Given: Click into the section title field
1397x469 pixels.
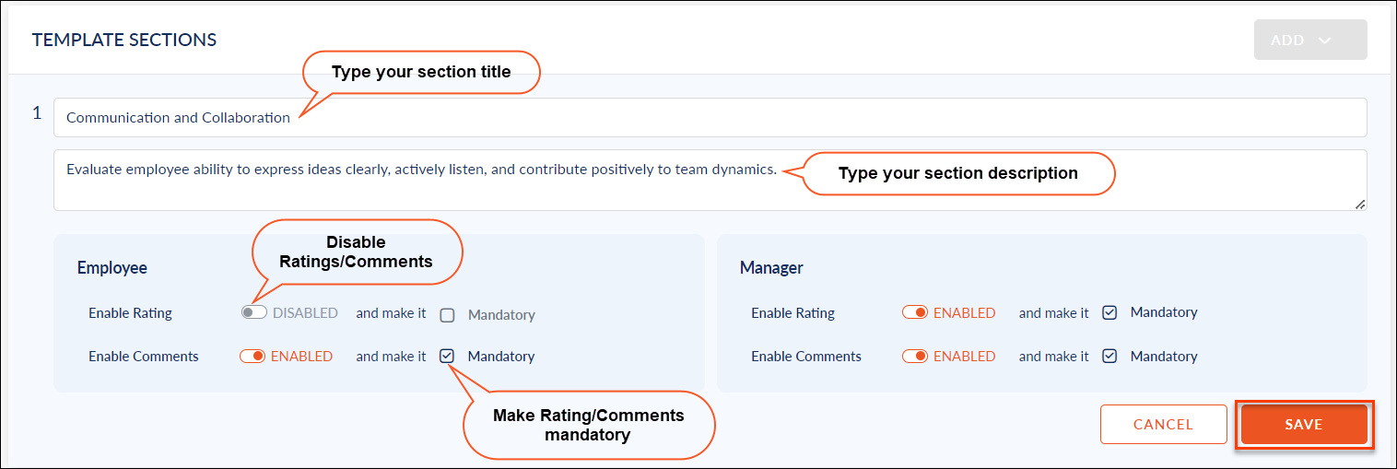Looking at the screenshot, I should tap(710, 118).
